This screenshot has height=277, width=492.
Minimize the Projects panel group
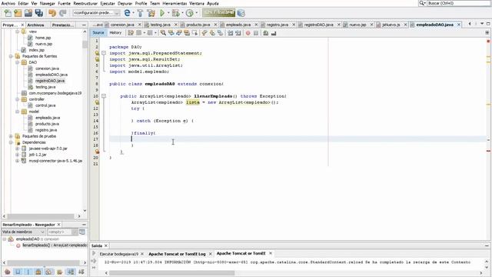point(84,25)
